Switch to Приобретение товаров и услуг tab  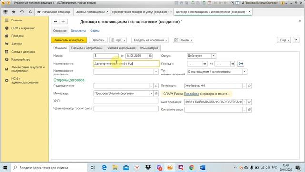click(140, 12)
